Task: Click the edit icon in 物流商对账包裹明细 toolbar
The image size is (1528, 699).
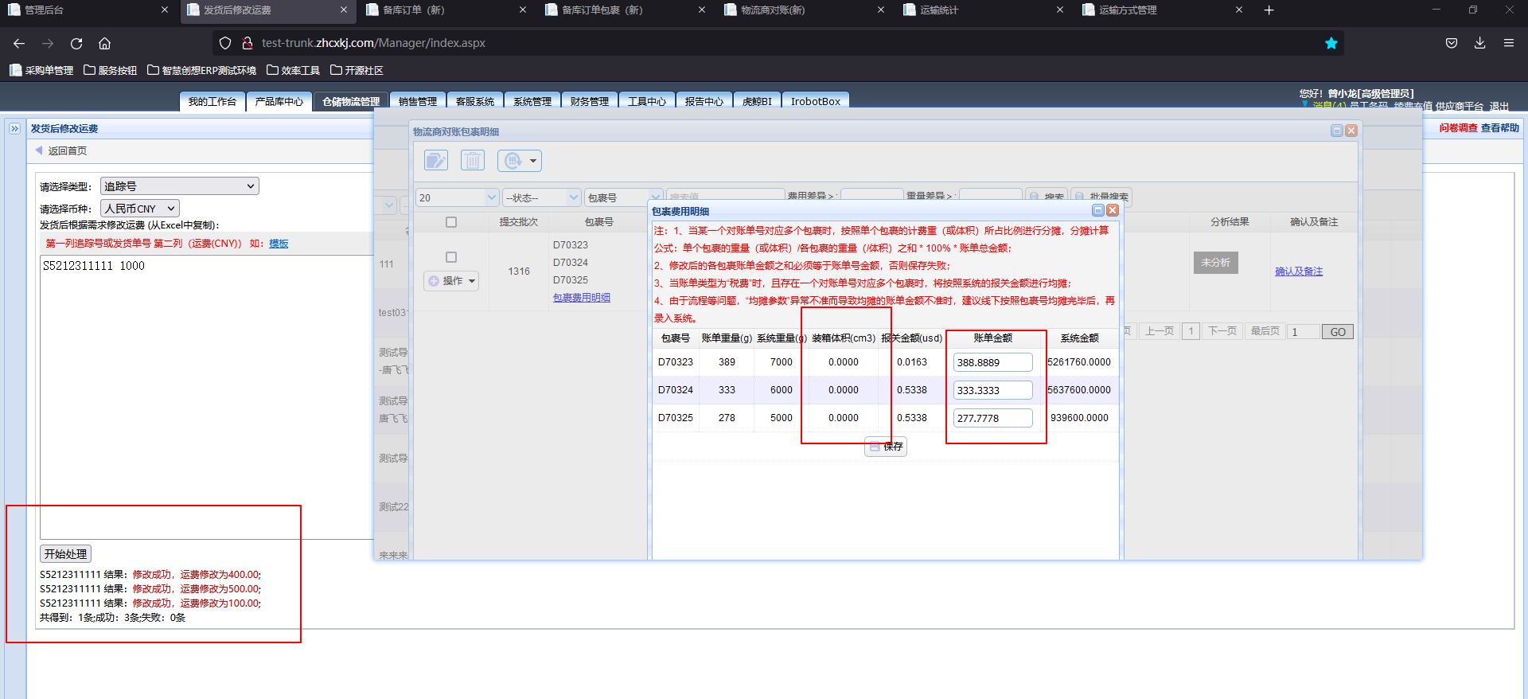Action: [436, 161]
